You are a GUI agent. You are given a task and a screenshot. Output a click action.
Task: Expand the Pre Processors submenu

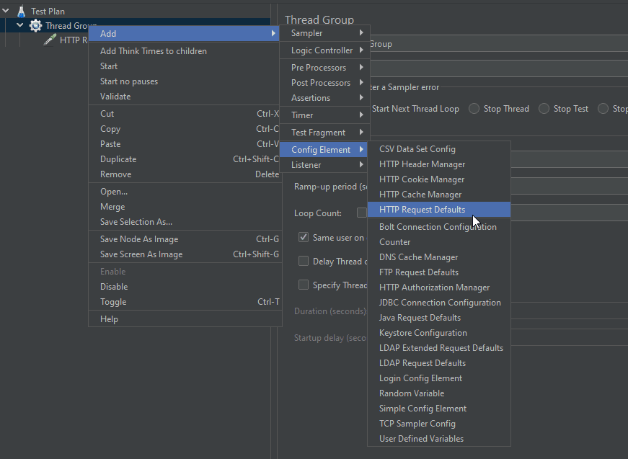pyautogui.click(x=324, y=68)
